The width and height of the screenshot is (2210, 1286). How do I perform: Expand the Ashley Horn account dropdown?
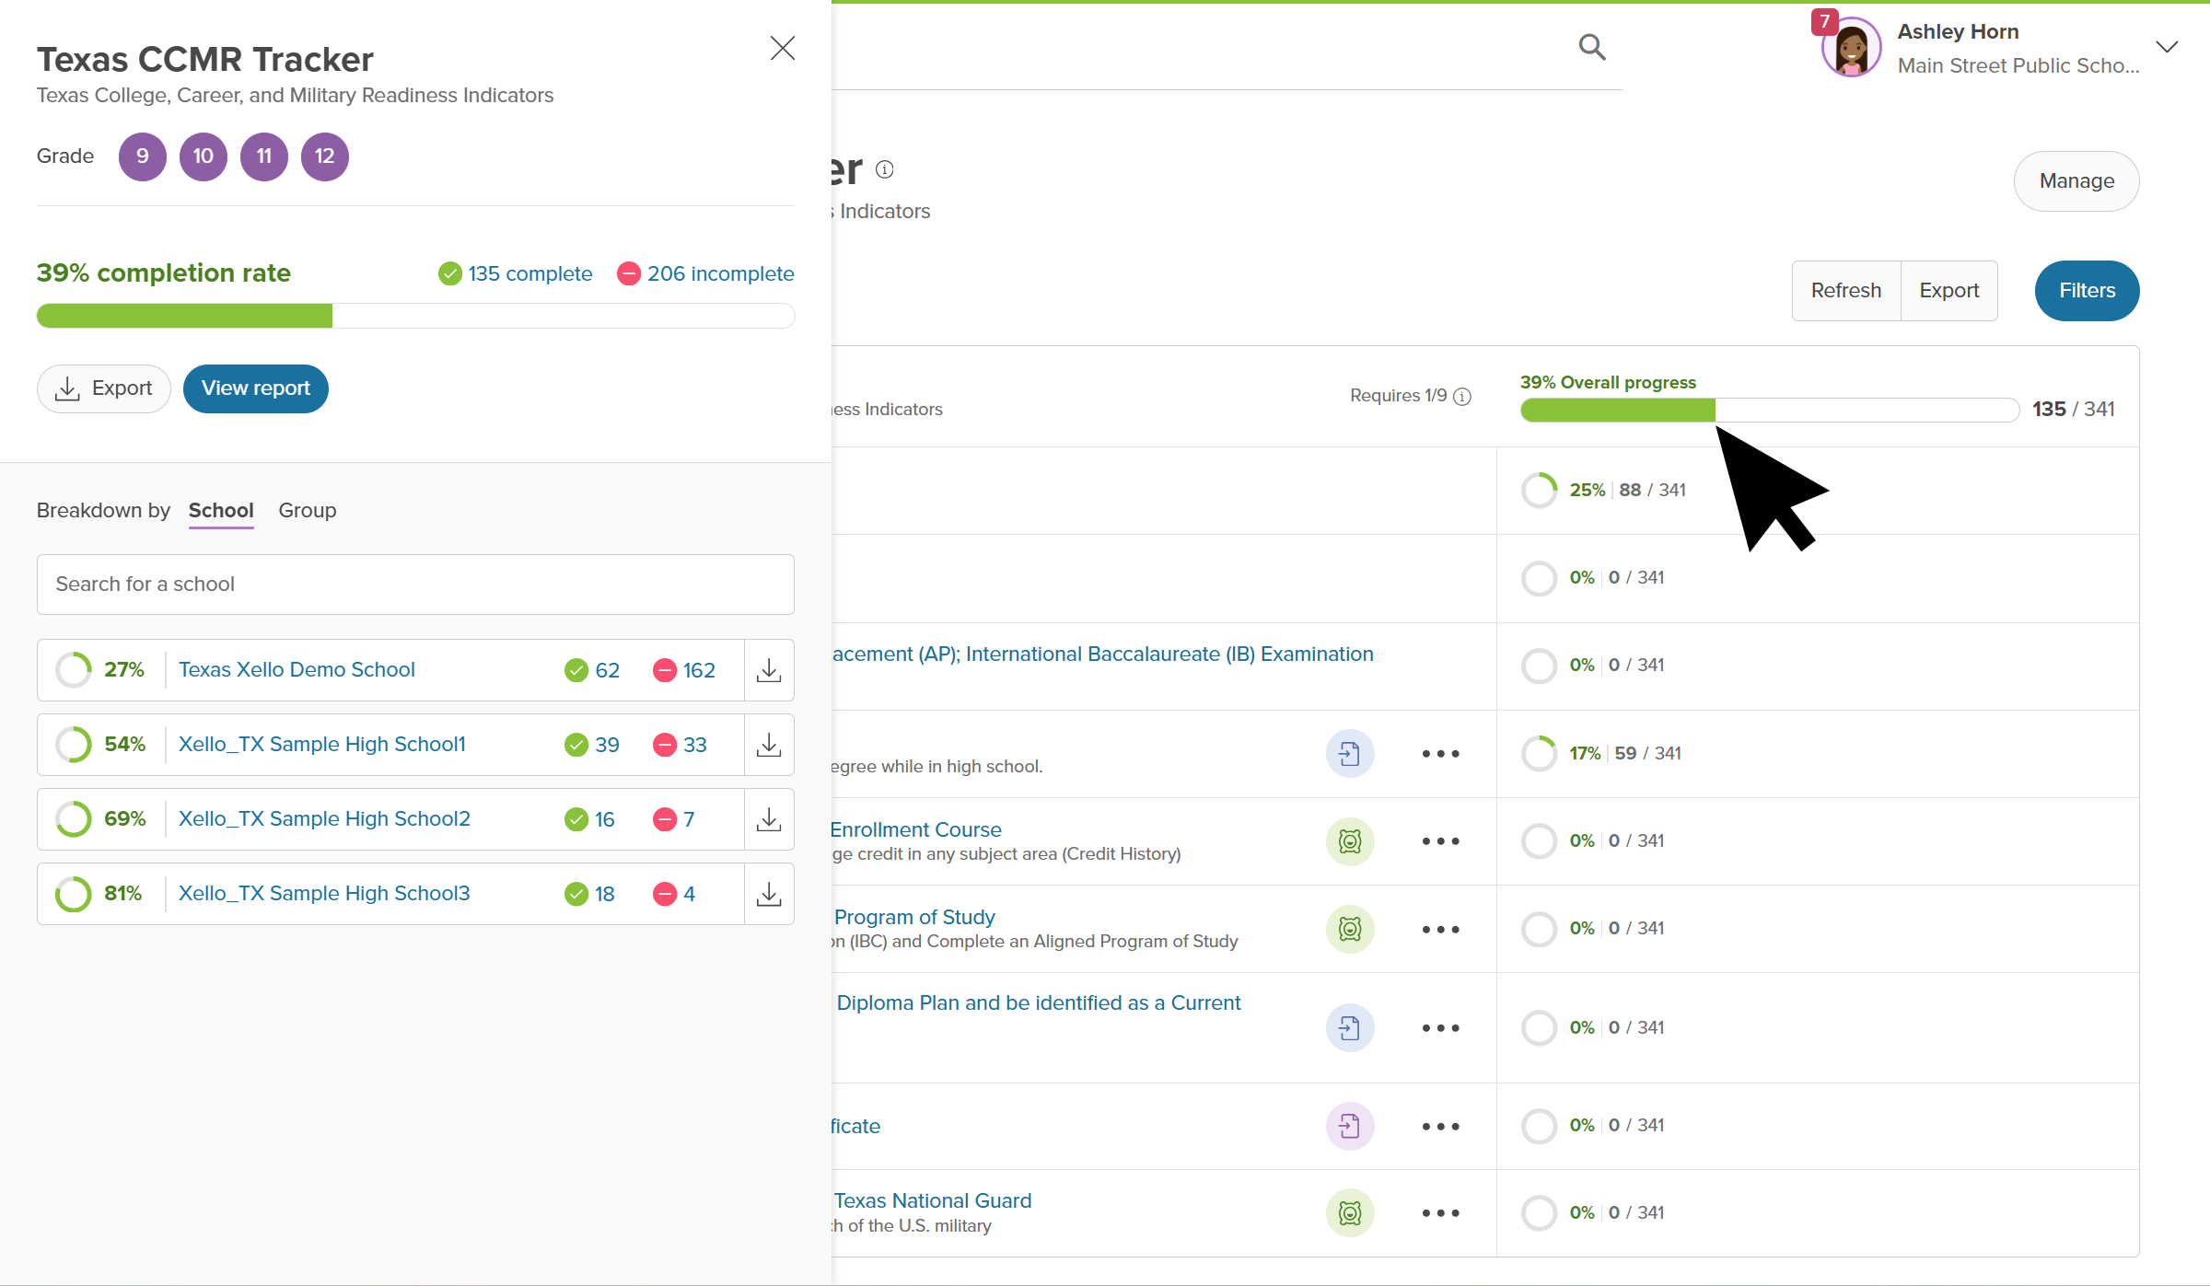(2167, 47)
